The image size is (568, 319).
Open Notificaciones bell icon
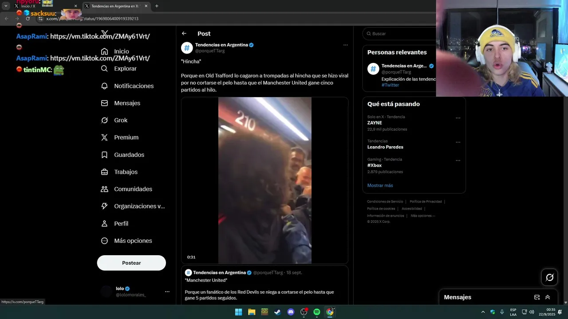pos(104,86)
